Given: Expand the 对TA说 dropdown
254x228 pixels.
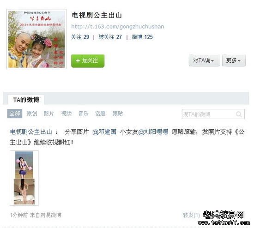Looking at the screenshot, I should click(204, 60).
